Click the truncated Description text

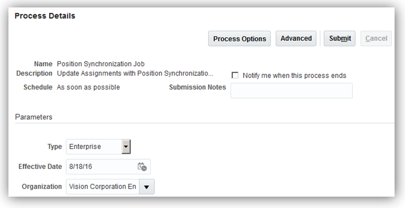pyautogui.click(x=135, y=73)
